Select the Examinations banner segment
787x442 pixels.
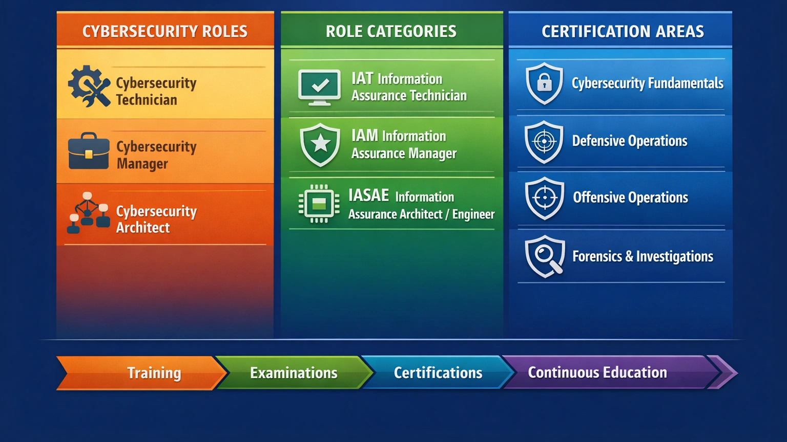[x=294, y=372]
